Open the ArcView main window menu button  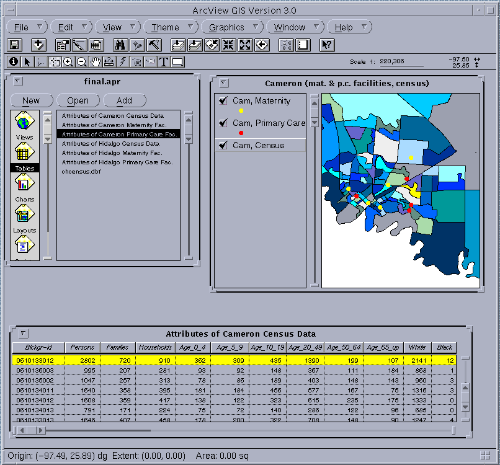pos(10,10)
